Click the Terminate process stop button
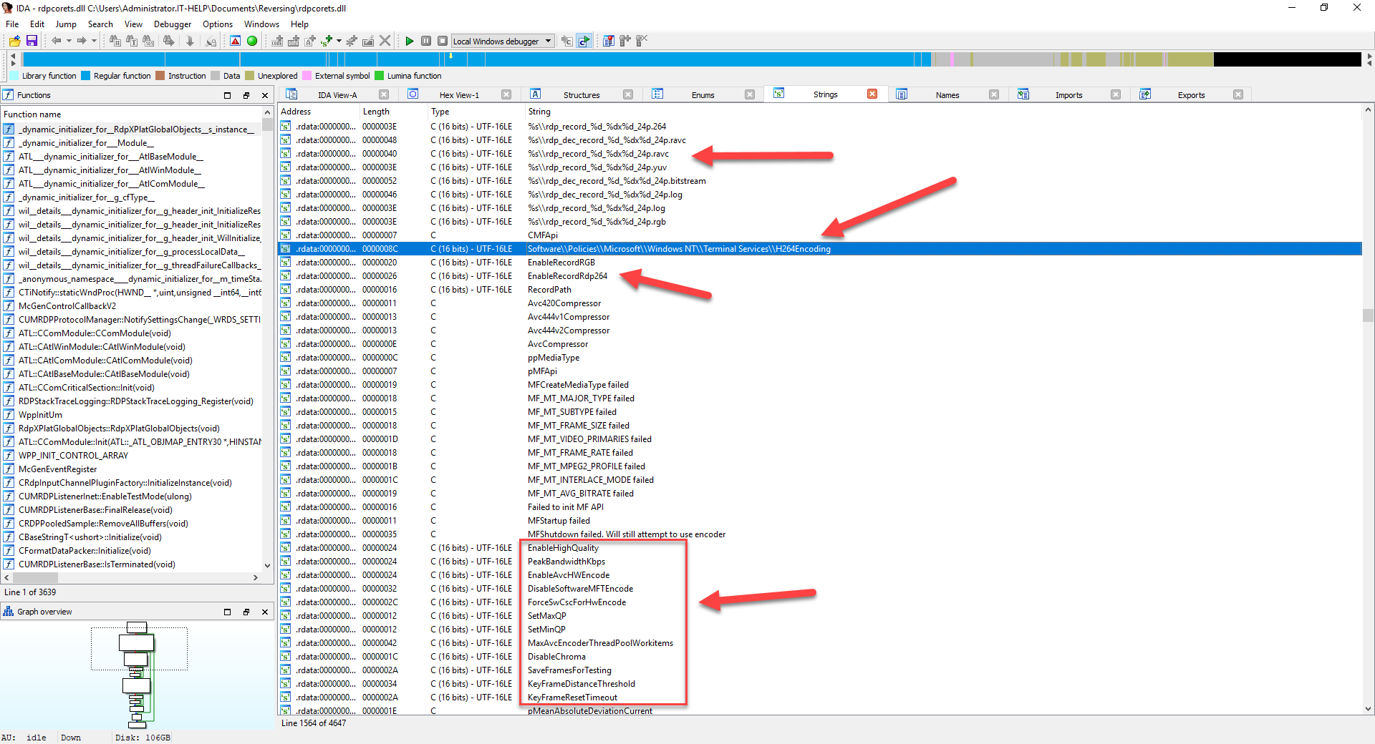Image resolution: width=1375 pixels, height=744 pixels. click(443, 41)
